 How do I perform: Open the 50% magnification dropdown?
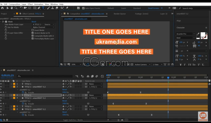(x=76, y=64)
